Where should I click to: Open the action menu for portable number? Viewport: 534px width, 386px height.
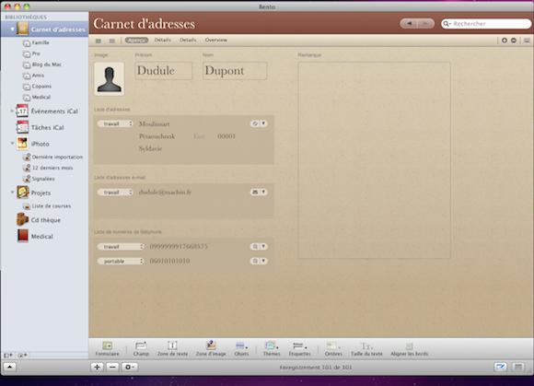tap(263, 261)
